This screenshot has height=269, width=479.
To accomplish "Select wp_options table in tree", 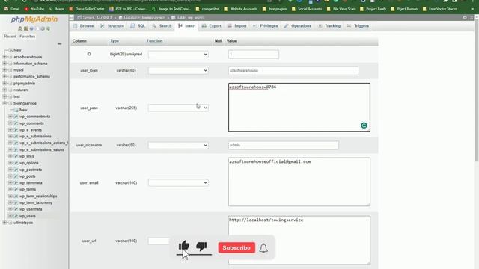I will pyautogui.click(x=29, y=163).
